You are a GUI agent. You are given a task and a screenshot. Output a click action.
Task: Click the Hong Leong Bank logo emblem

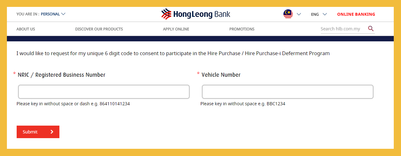click(x=166, y=14)
